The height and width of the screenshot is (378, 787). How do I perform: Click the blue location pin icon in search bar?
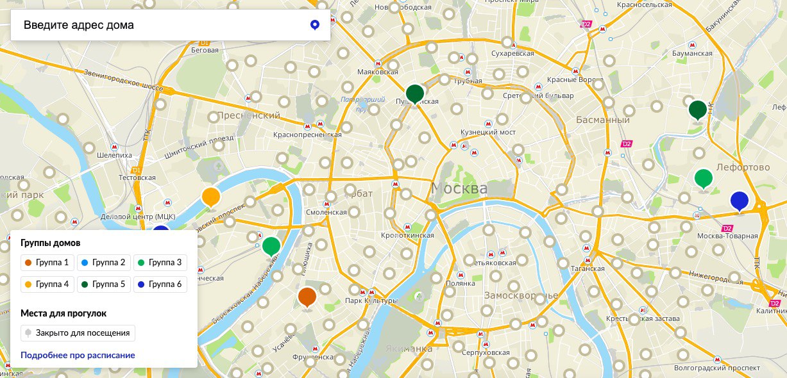315,26
